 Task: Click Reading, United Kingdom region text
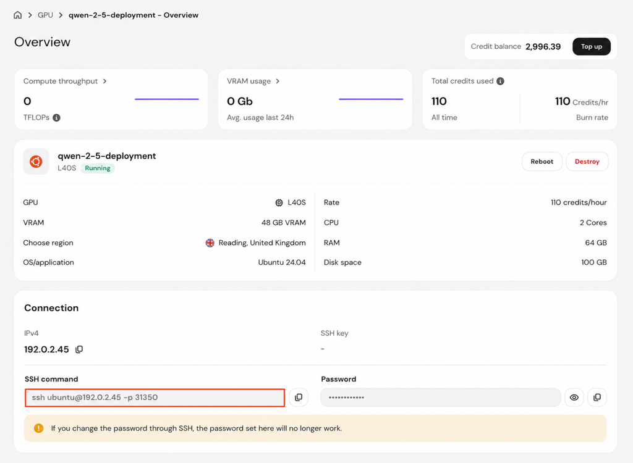pos(262,243)
